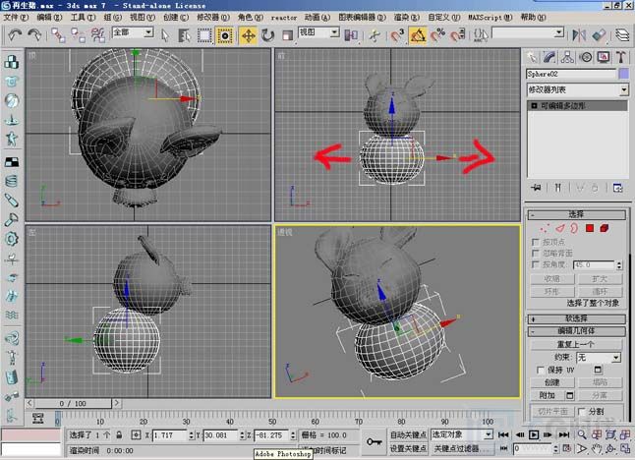The height and width of the screenshot is (460, 635).
Task: Click the Pin Stack icon below the modifier stack
Action: 536,188
